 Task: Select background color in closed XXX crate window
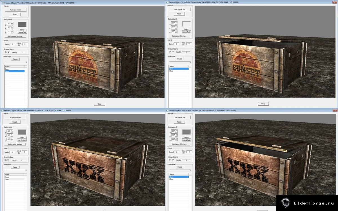coord(22,138)
